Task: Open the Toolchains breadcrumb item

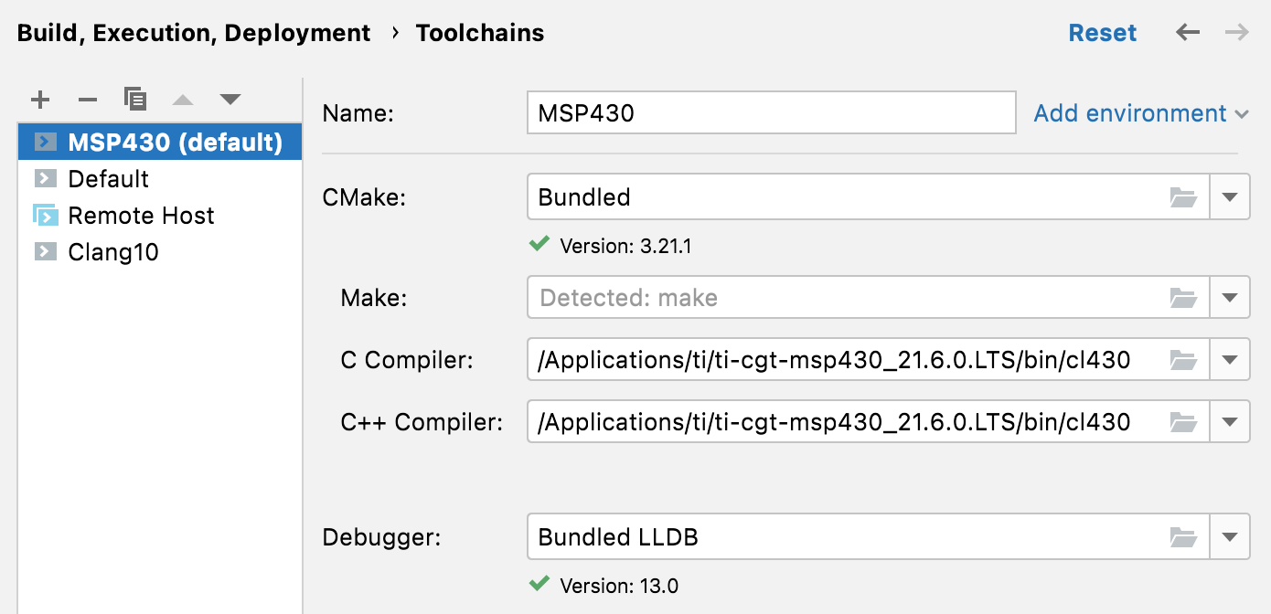Action: click(479, 32)
